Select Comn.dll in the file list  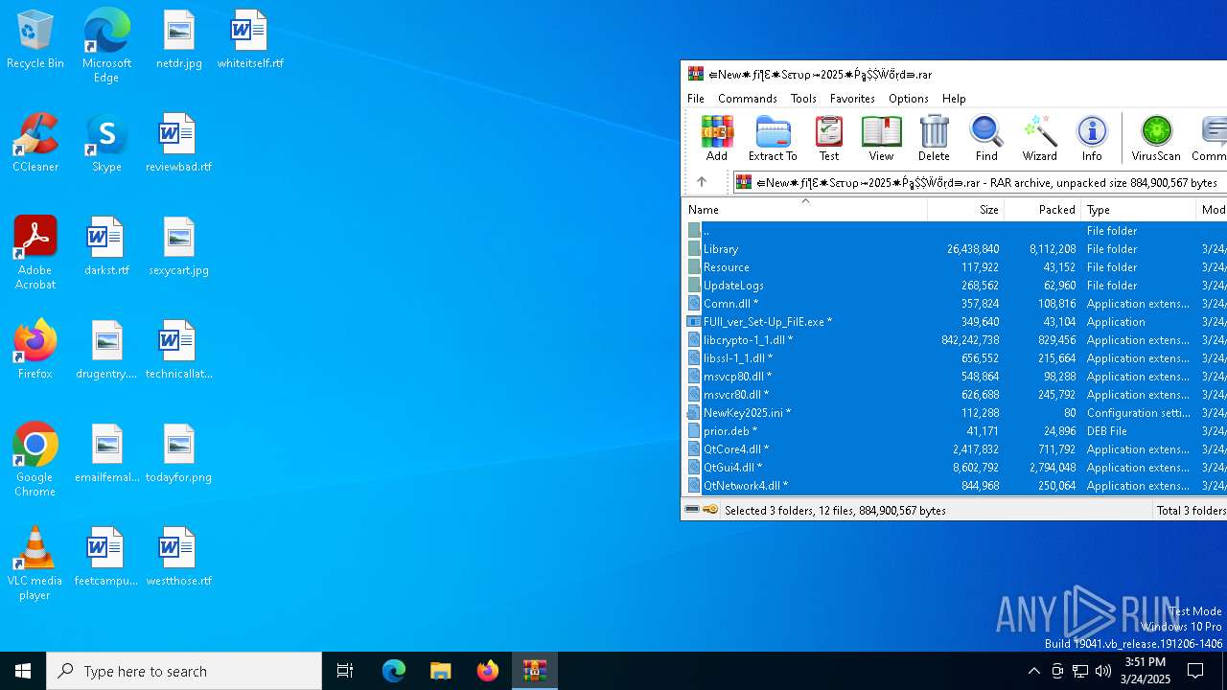tap(955, 304)
